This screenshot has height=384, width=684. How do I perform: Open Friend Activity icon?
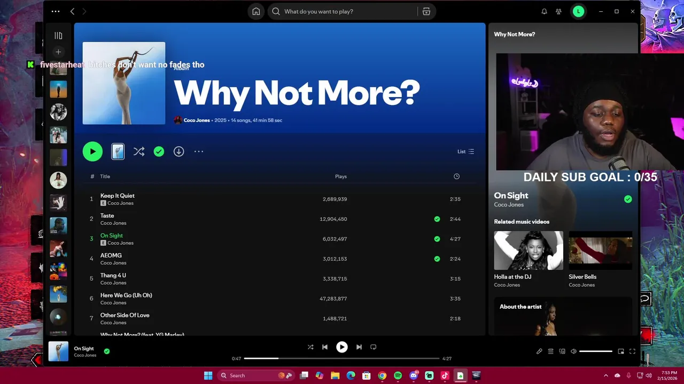[558, 11]
